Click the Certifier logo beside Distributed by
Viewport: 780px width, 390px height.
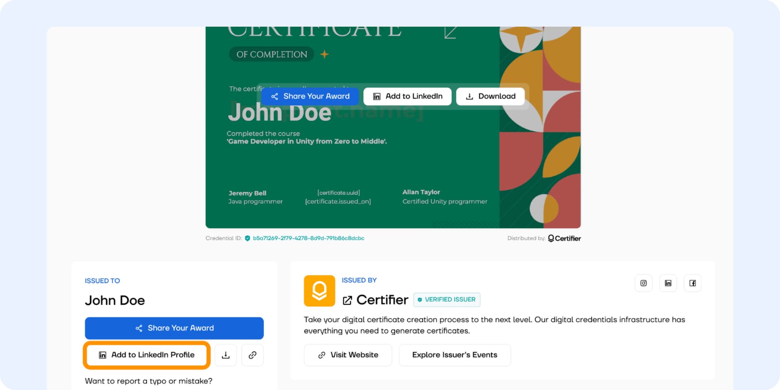point(564,238)
